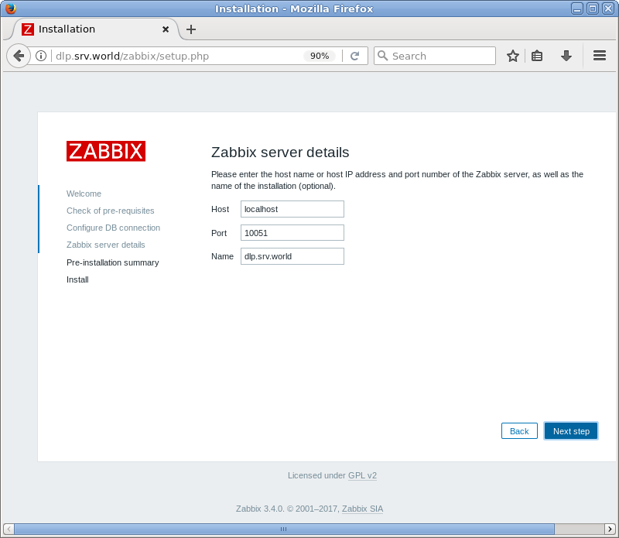The image size is (619, 538).
Task: Reset the 90% zoom level indicator
Action: (x=320, y=56)
